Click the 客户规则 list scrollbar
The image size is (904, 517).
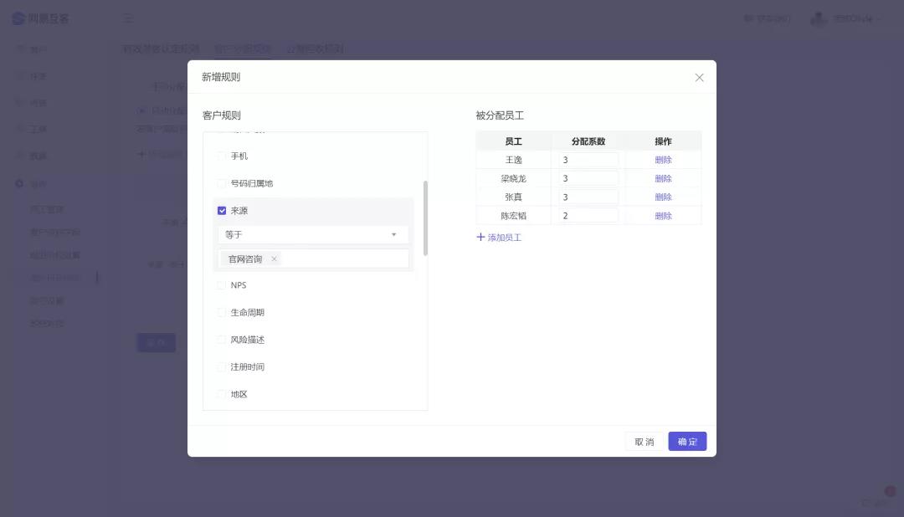coord(425,218)
